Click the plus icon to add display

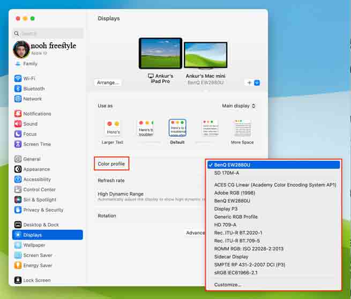click(x=249, y=83)
